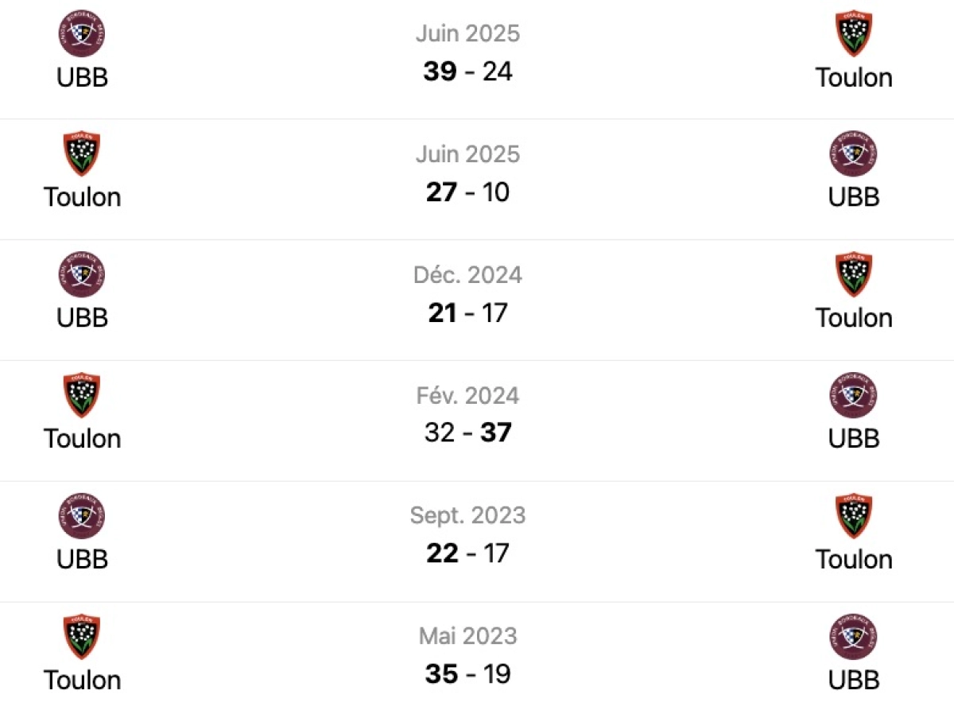Viewport: 954px width, 710px height.
Task: Click UBB logo in Fév. 2024 match row
Action: coord(854,396)
